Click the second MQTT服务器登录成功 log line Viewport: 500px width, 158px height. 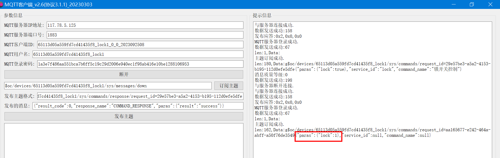[276, 108]
